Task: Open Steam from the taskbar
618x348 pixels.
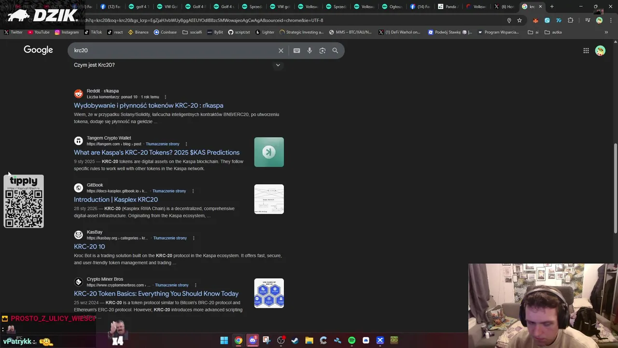Action: click(295, 340)
